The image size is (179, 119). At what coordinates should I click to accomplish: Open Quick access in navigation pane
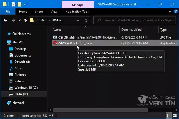pos(21,34)
